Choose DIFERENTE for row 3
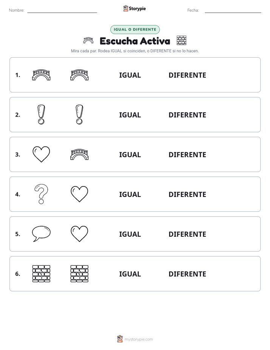 [187, 155]
